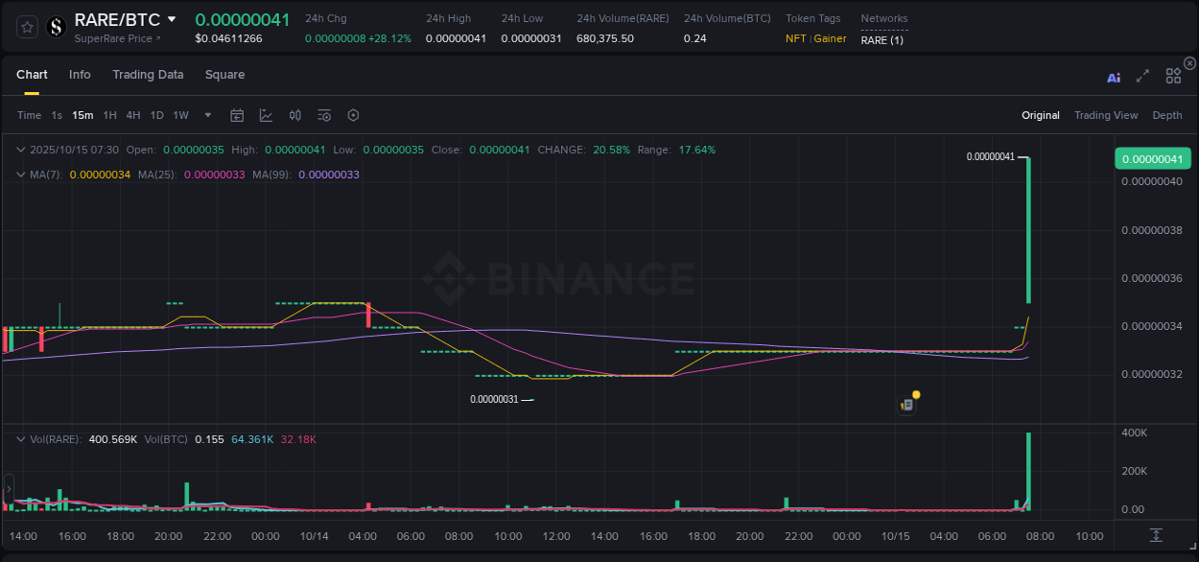The image size is (1199, 562).
Task: Open chart settings via hexagon gear icon
Action: [x=353, y=115]
